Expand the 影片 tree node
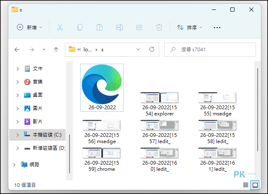 (x=17, y=122)
